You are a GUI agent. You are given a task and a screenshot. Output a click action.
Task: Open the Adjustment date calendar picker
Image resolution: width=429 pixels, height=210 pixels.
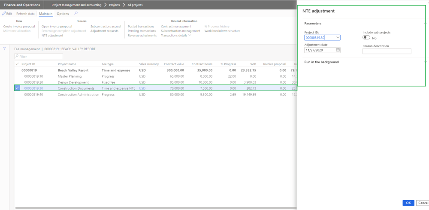pos(338,50)
